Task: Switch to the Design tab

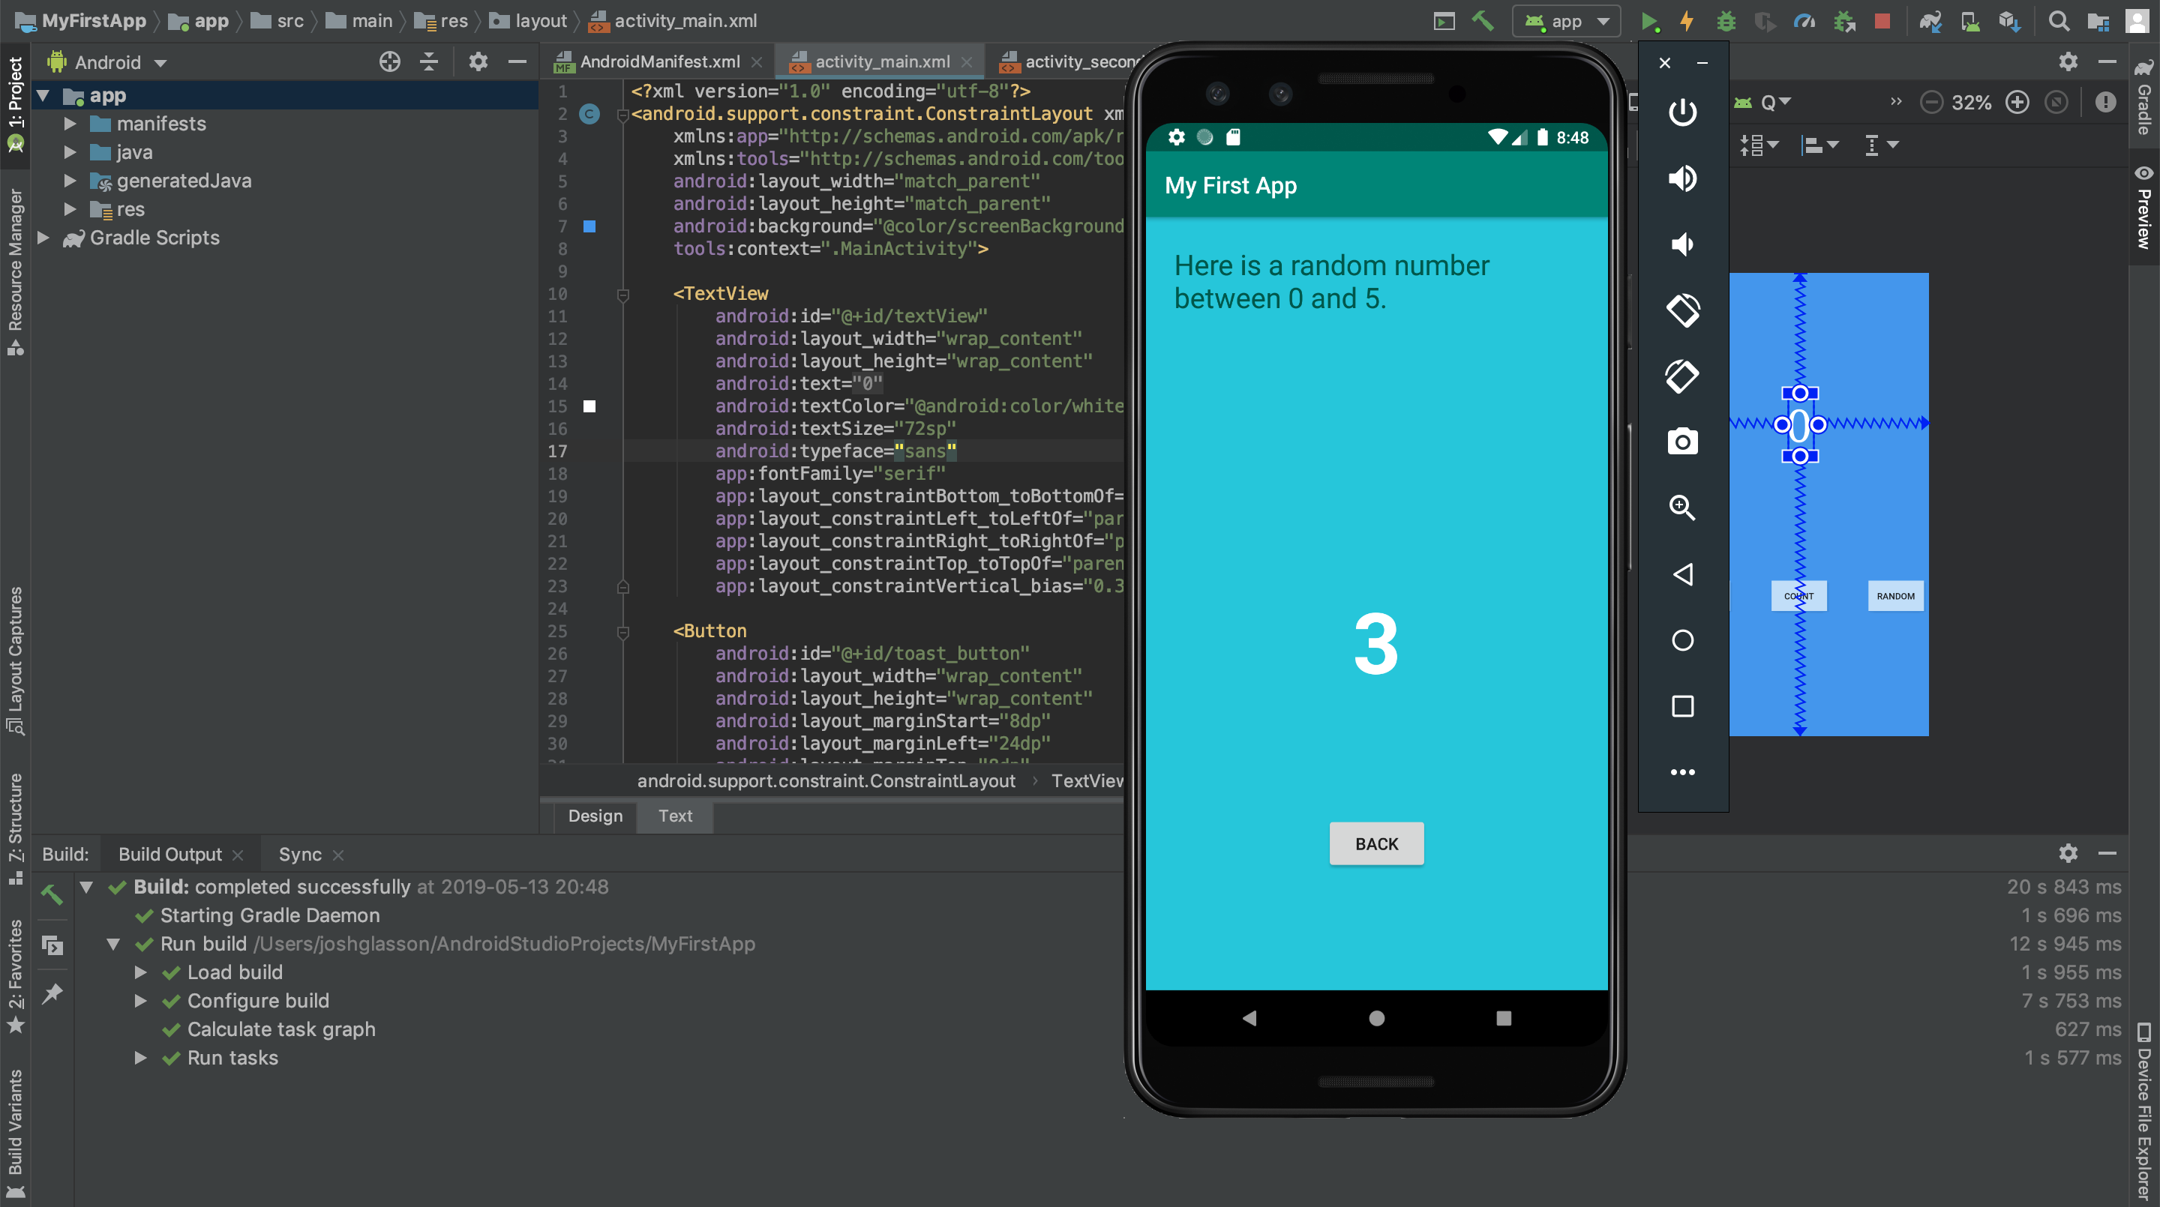Action: [595, 816]
